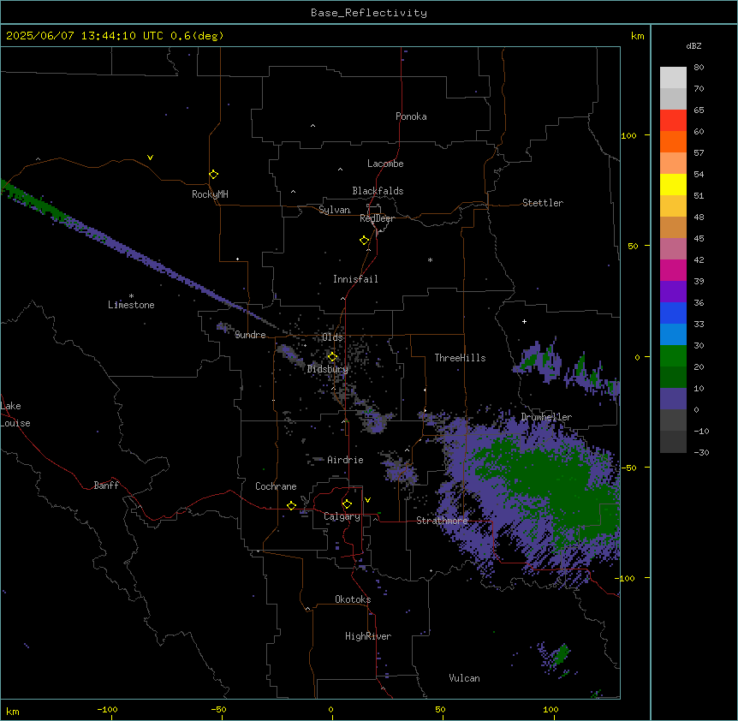Click the yellow 54 dBZ legend swatch

[x=673, y=184]
